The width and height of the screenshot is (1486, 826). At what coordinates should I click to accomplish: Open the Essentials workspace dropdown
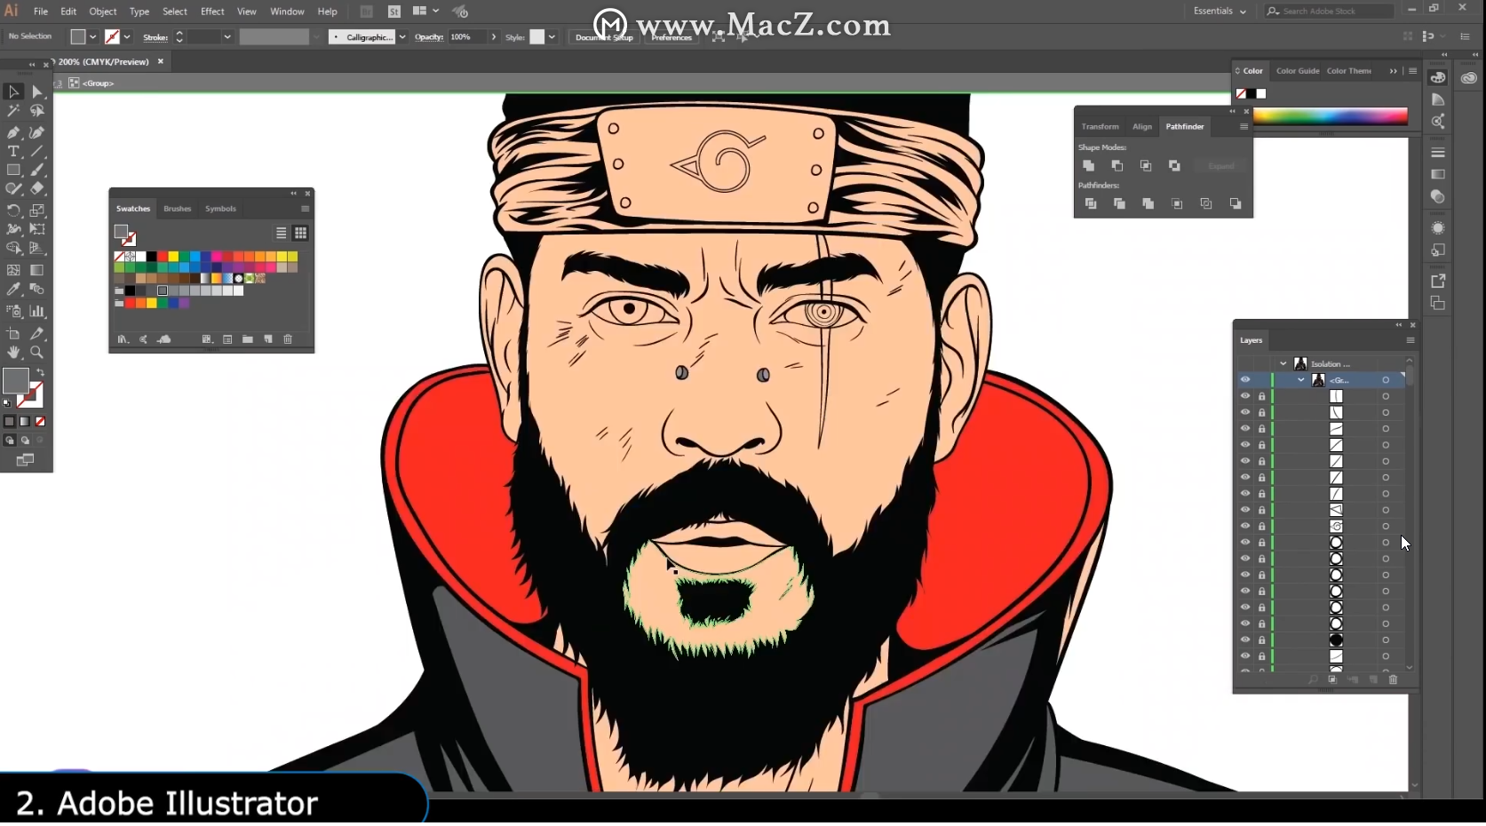pyautogui.click(x=1220, y=11)
